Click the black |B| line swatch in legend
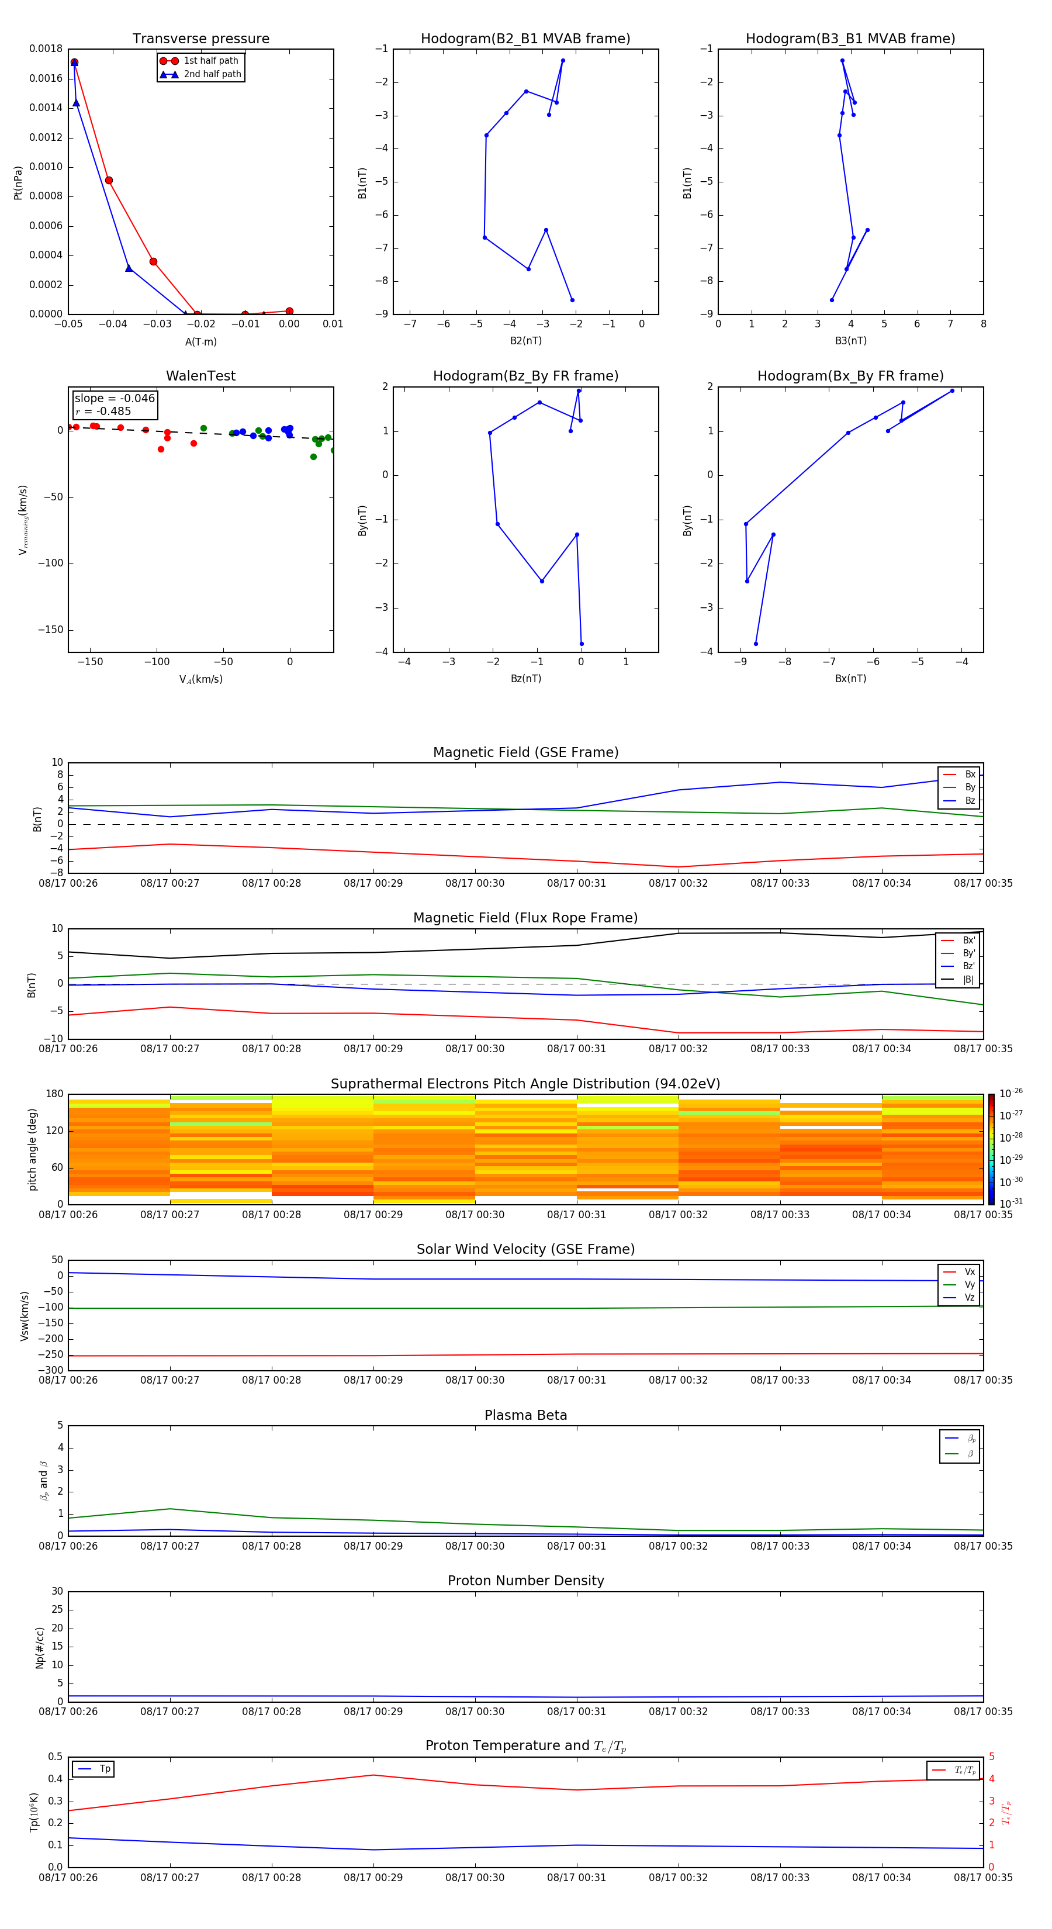The height and width of the screenshot is (1929, 1052). [x=948, y=980]
